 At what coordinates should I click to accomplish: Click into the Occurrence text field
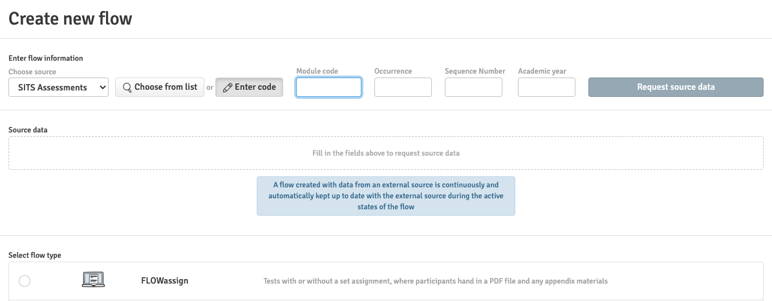(403, 87)
